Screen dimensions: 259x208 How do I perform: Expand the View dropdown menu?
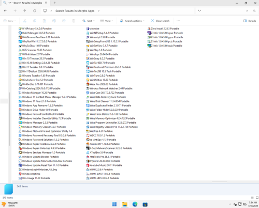click(x=107, y=21)
